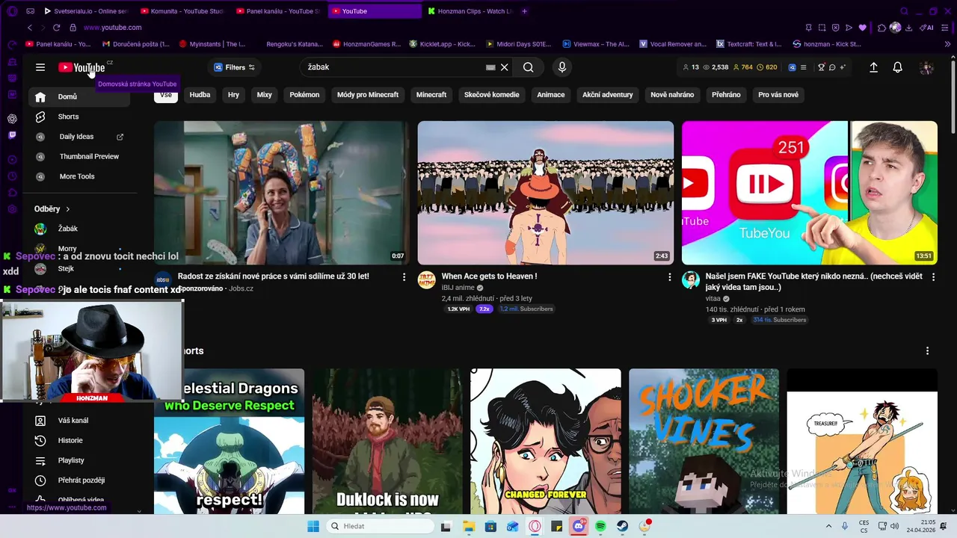
Task: Open the YouTube hamburger guide menu
Action: [40, 67]
